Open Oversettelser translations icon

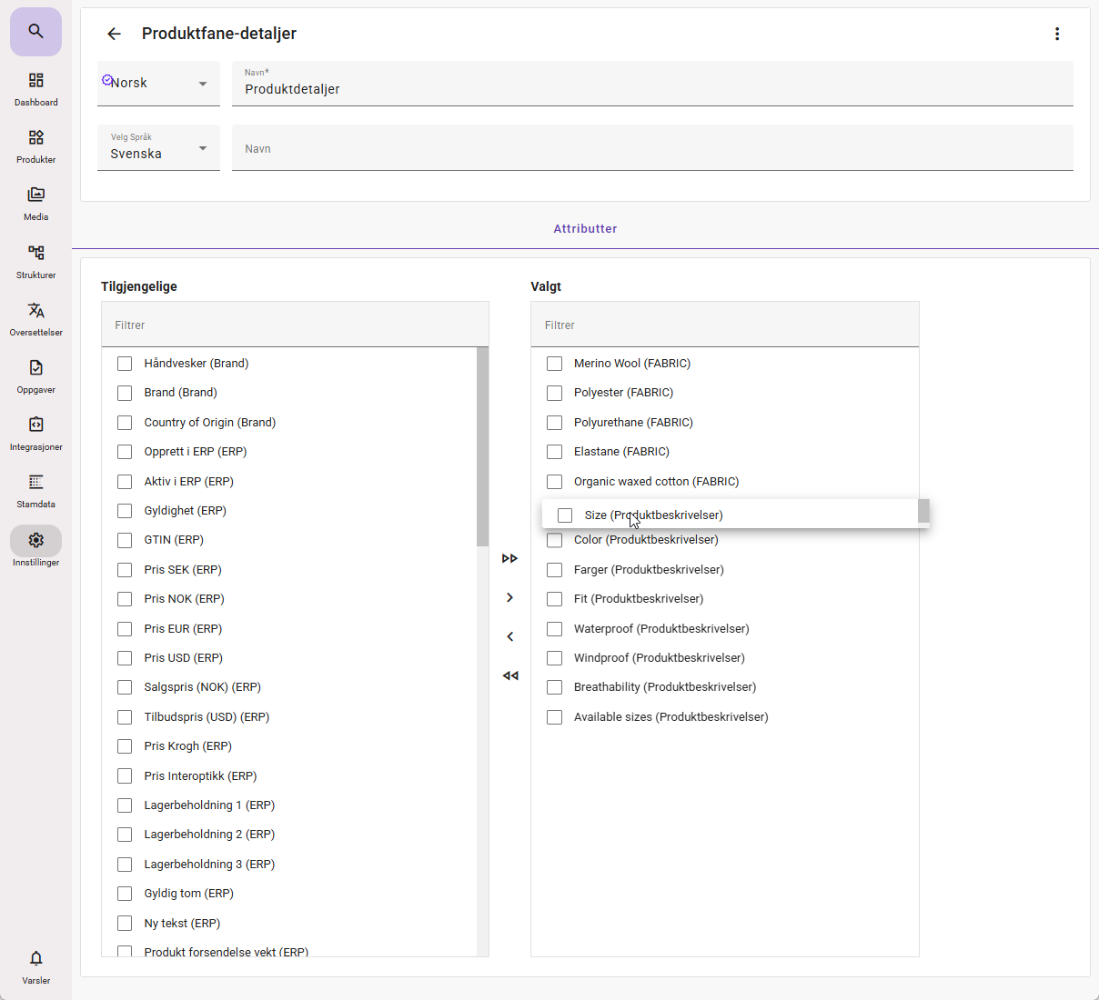pyautogui.click(x=35, y=318)
